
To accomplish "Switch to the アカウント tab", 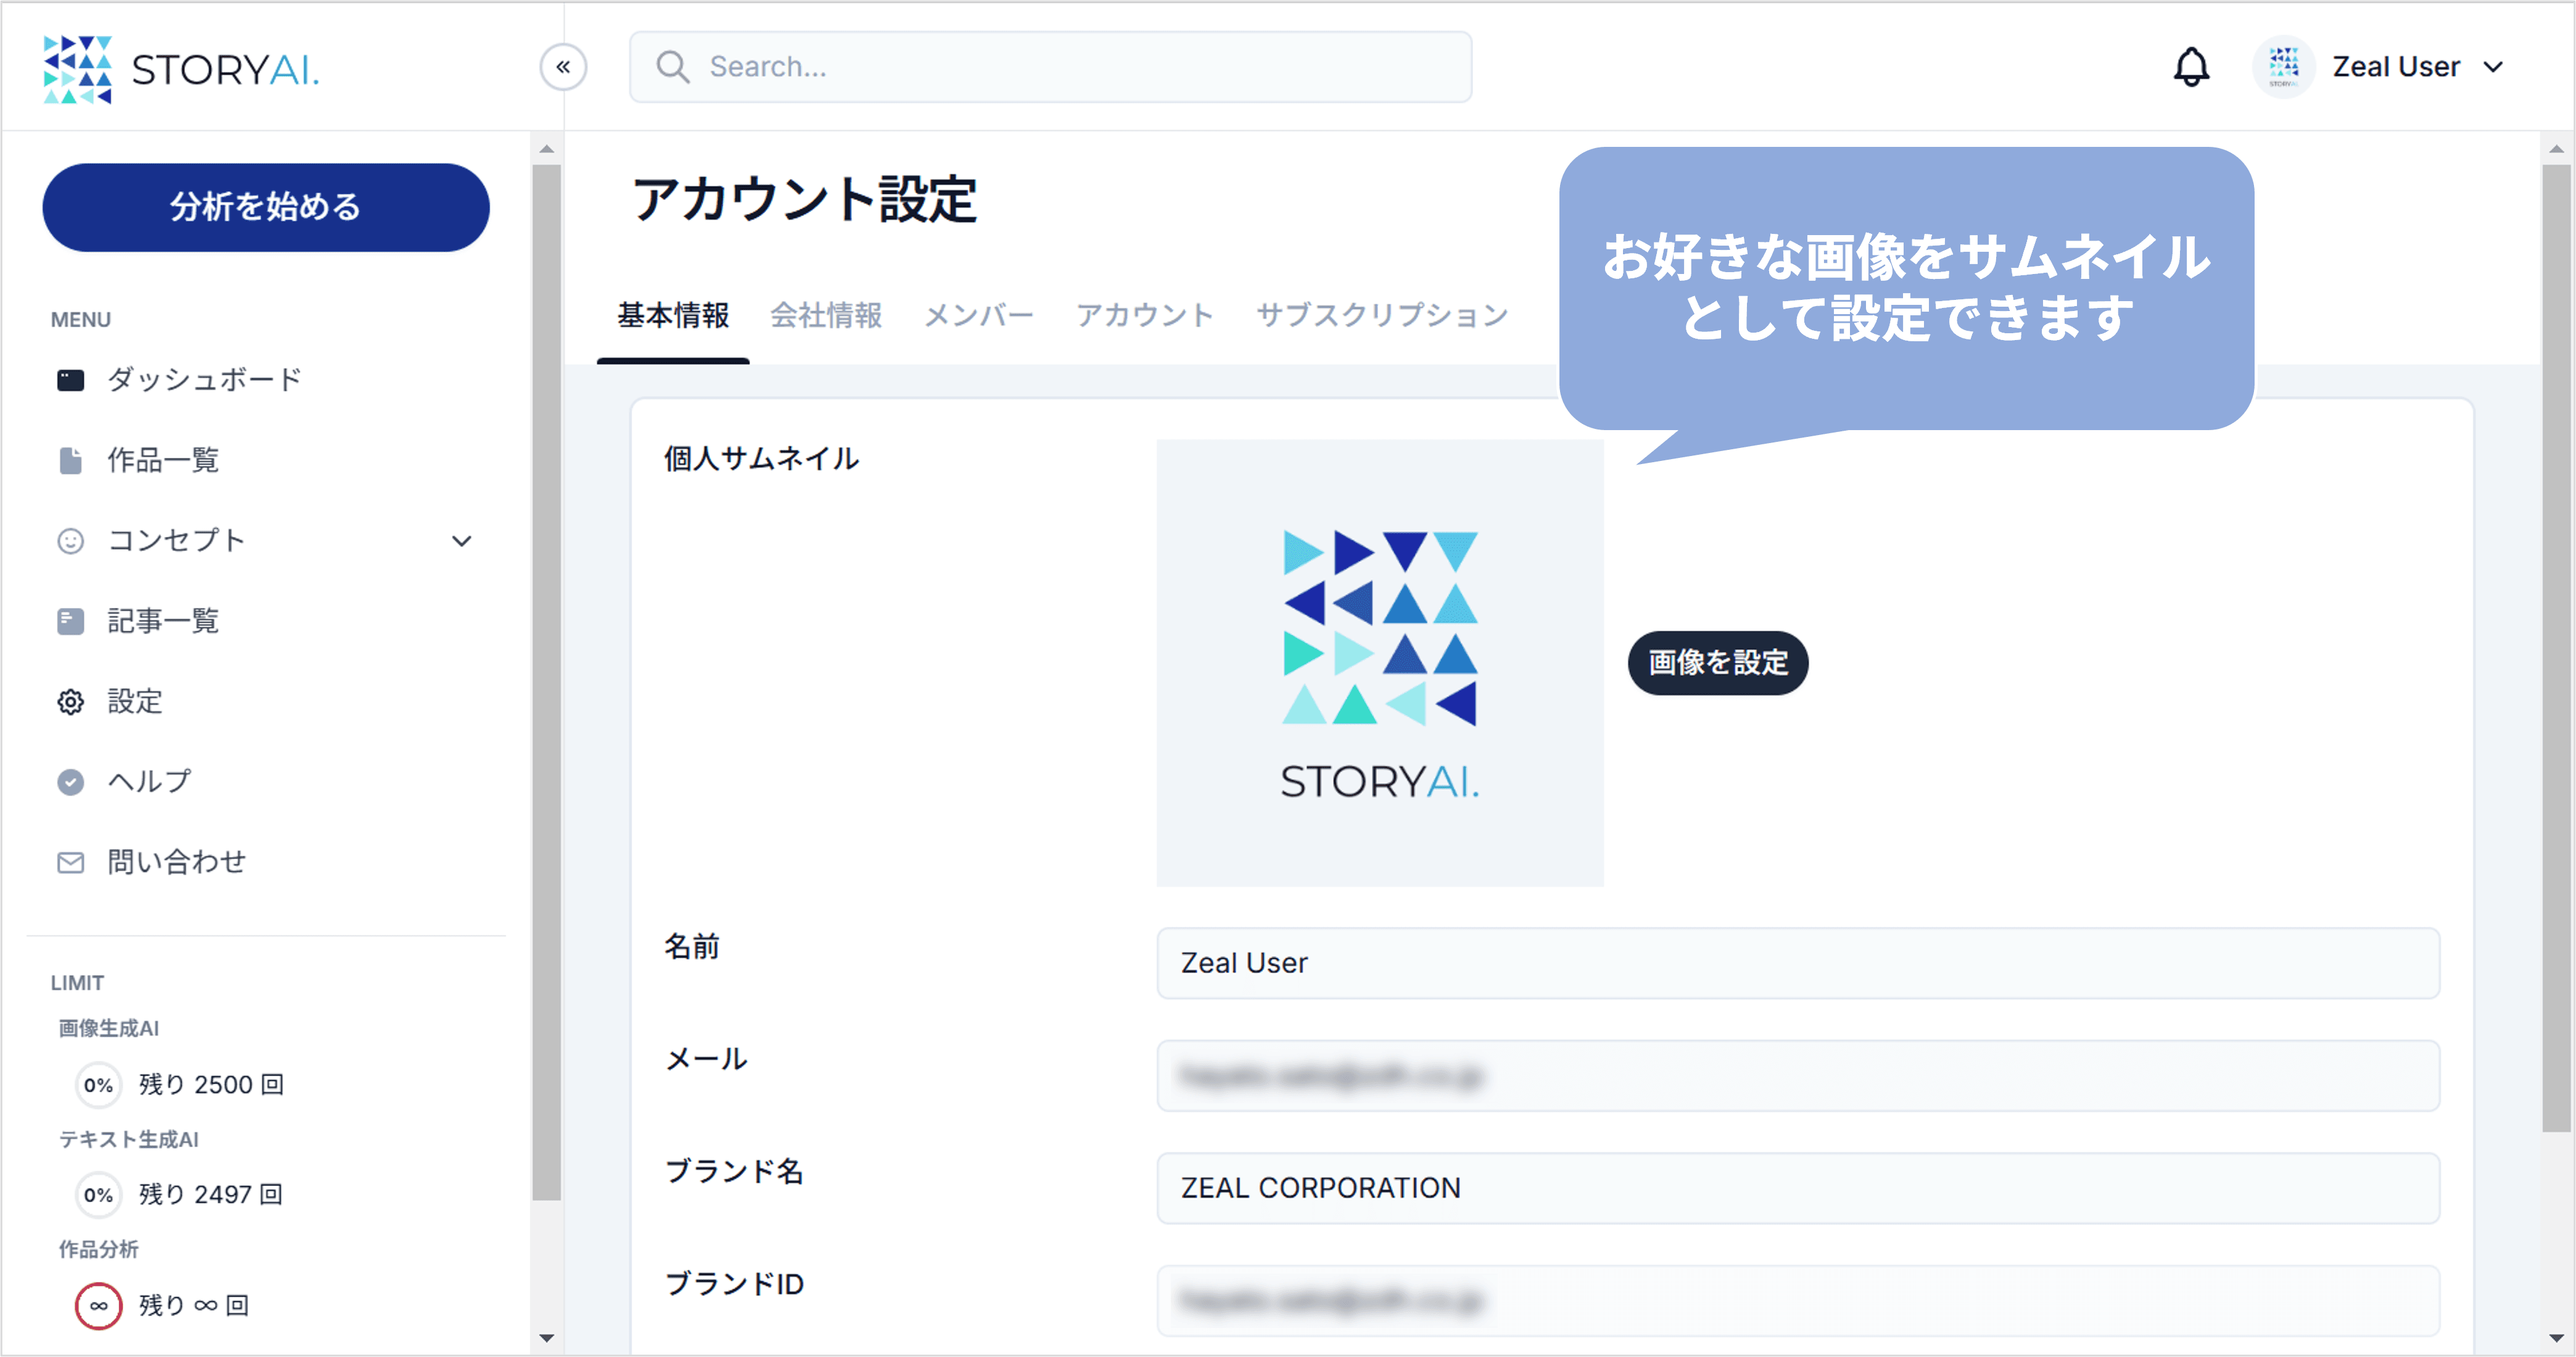I will point(1144,315).
